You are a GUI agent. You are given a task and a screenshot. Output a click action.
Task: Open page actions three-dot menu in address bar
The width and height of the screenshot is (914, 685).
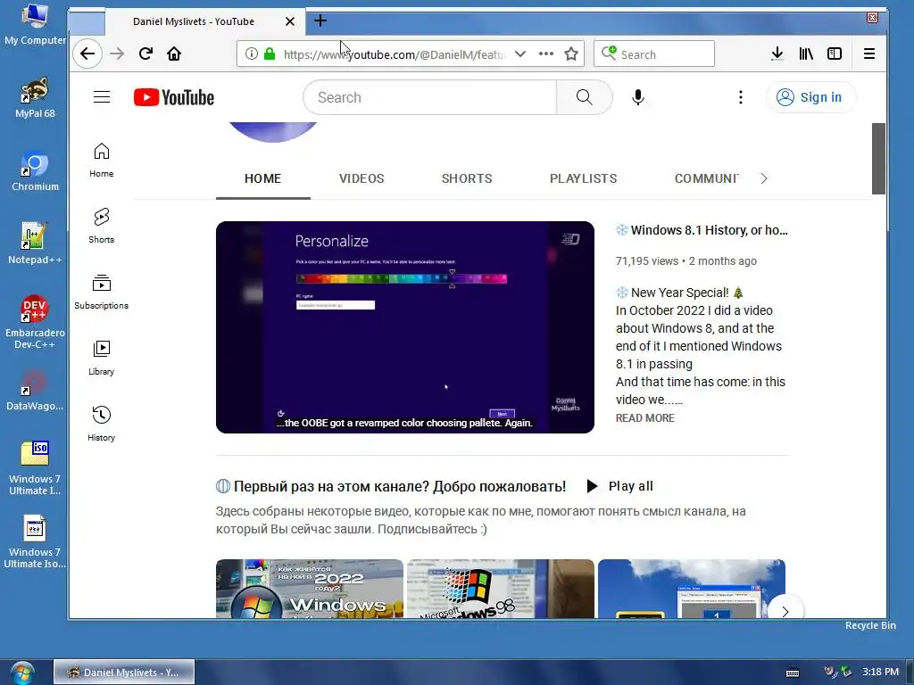546,54
